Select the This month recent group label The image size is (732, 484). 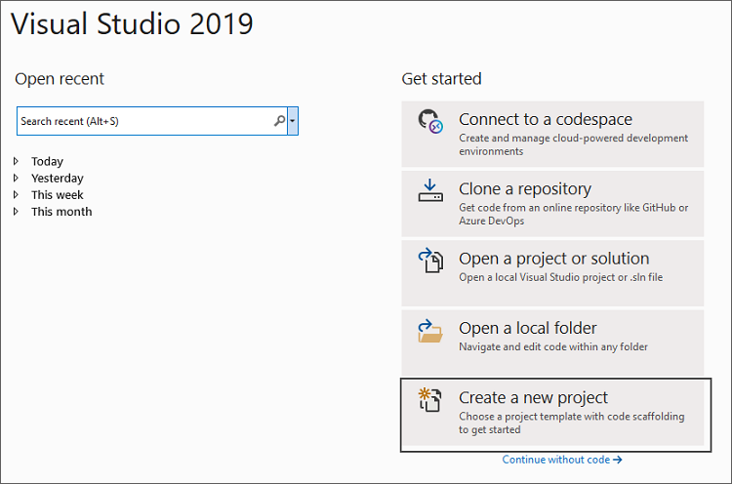coord(61,211)
